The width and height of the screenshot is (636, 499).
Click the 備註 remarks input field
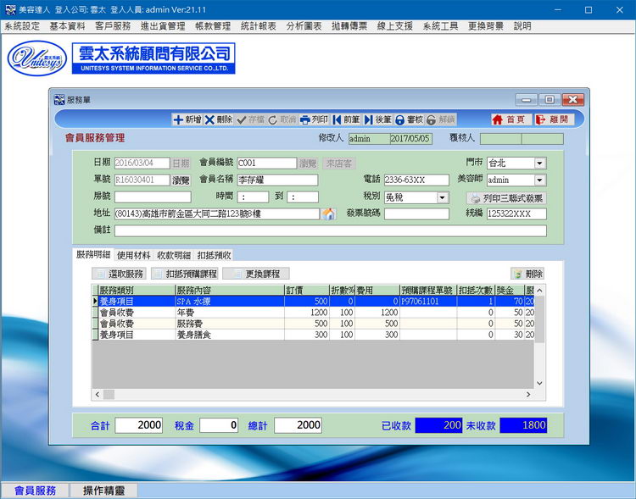(x=331, y=230)
